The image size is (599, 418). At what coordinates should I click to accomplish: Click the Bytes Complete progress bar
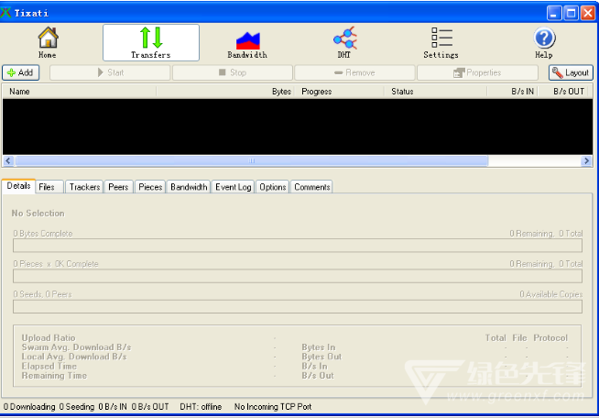click(298, 246)
